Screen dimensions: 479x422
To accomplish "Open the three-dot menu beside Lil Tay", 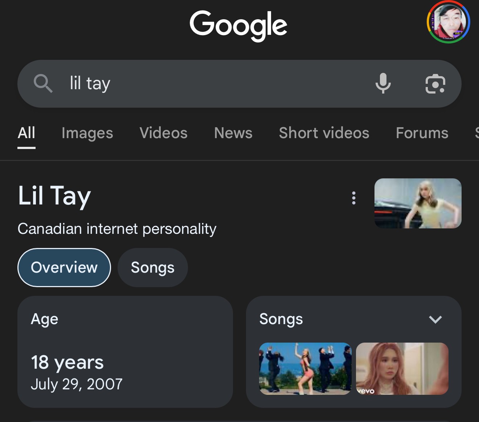I will 354,198.
